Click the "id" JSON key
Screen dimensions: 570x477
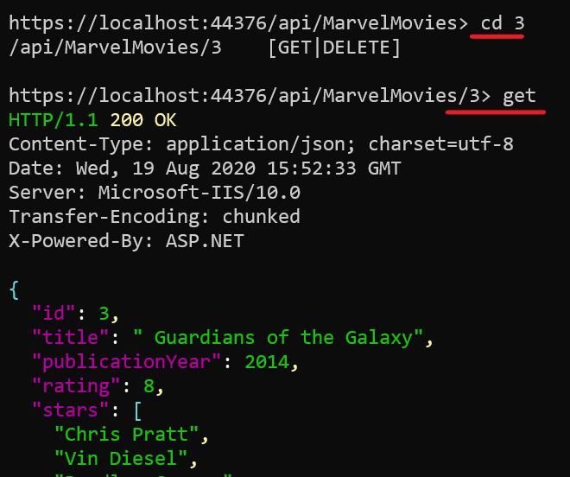click(x=54, y=313)
